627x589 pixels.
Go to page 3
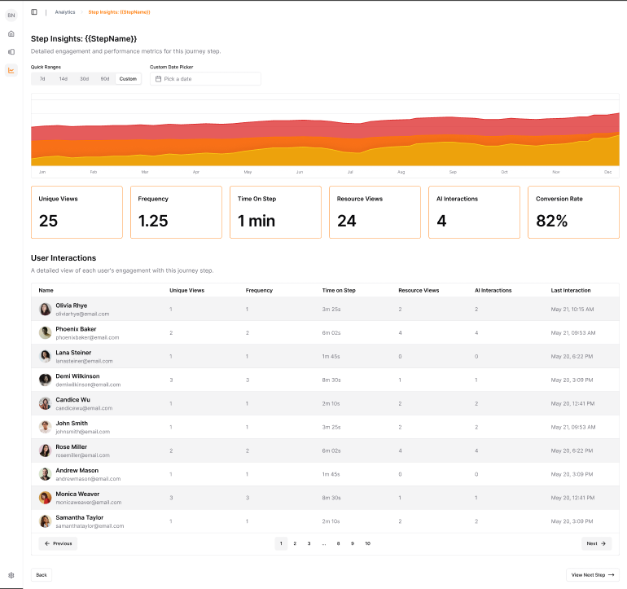309,543
